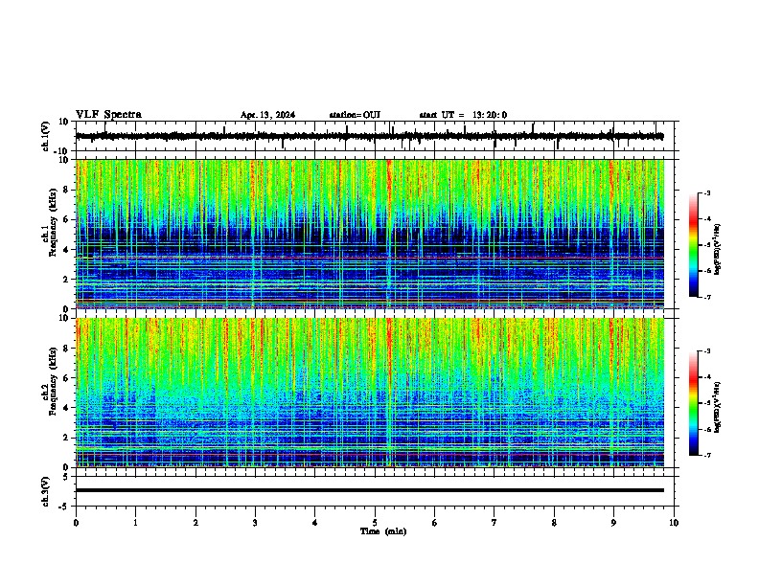Click the "ch.3(V)" axis label
The image size is (759, 586).
tap(46, 492)
